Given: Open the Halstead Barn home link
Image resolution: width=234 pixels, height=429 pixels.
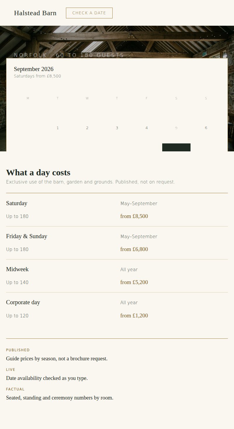Looking at the screenshot, I should point(35,13).
